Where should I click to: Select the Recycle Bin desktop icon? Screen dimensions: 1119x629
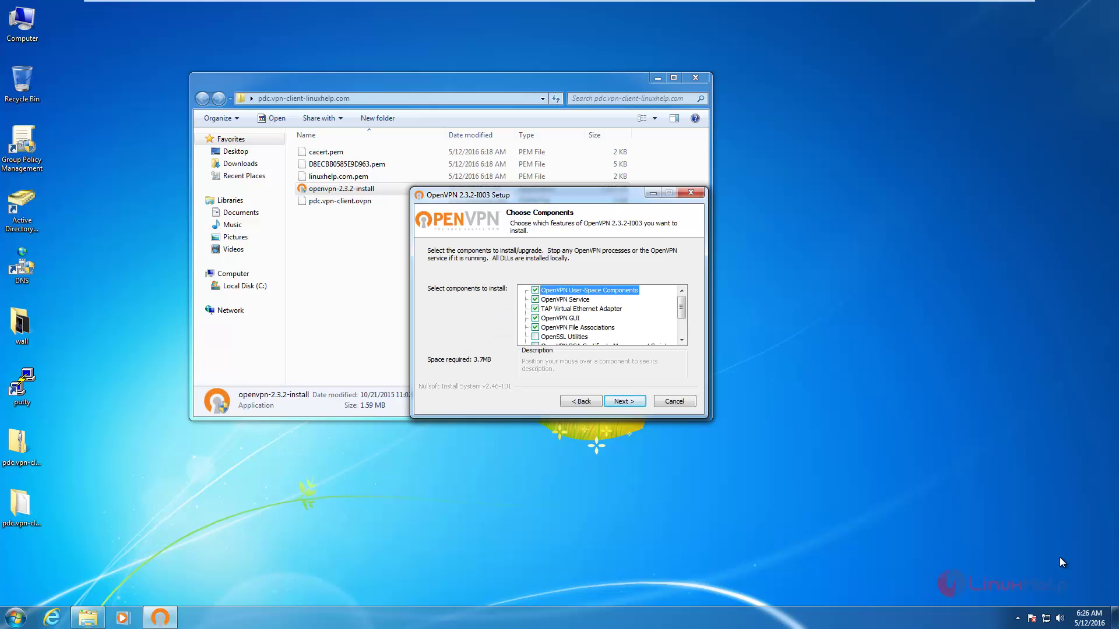pos(22,84)
